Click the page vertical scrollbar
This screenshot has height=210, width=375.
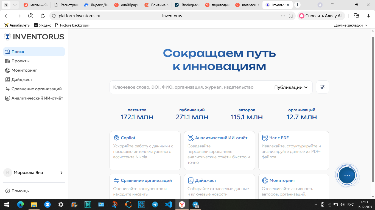click(373, 109)
